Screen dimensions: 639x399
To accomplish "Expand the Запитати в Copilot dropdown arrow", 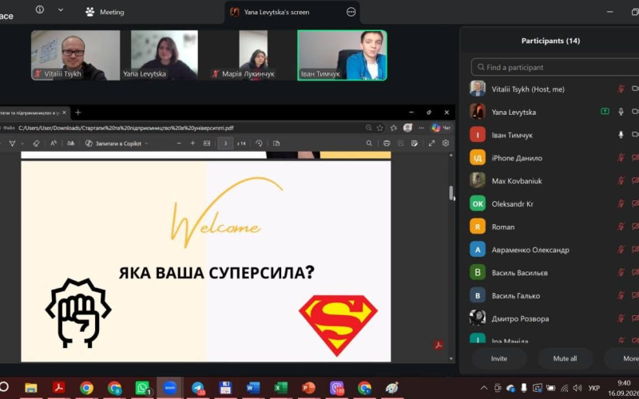I will coord(146,144).
